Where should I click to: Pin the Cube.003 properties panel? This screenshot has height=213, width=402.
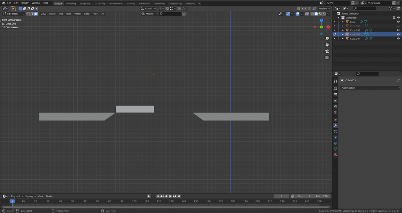[x=398, y=80]
